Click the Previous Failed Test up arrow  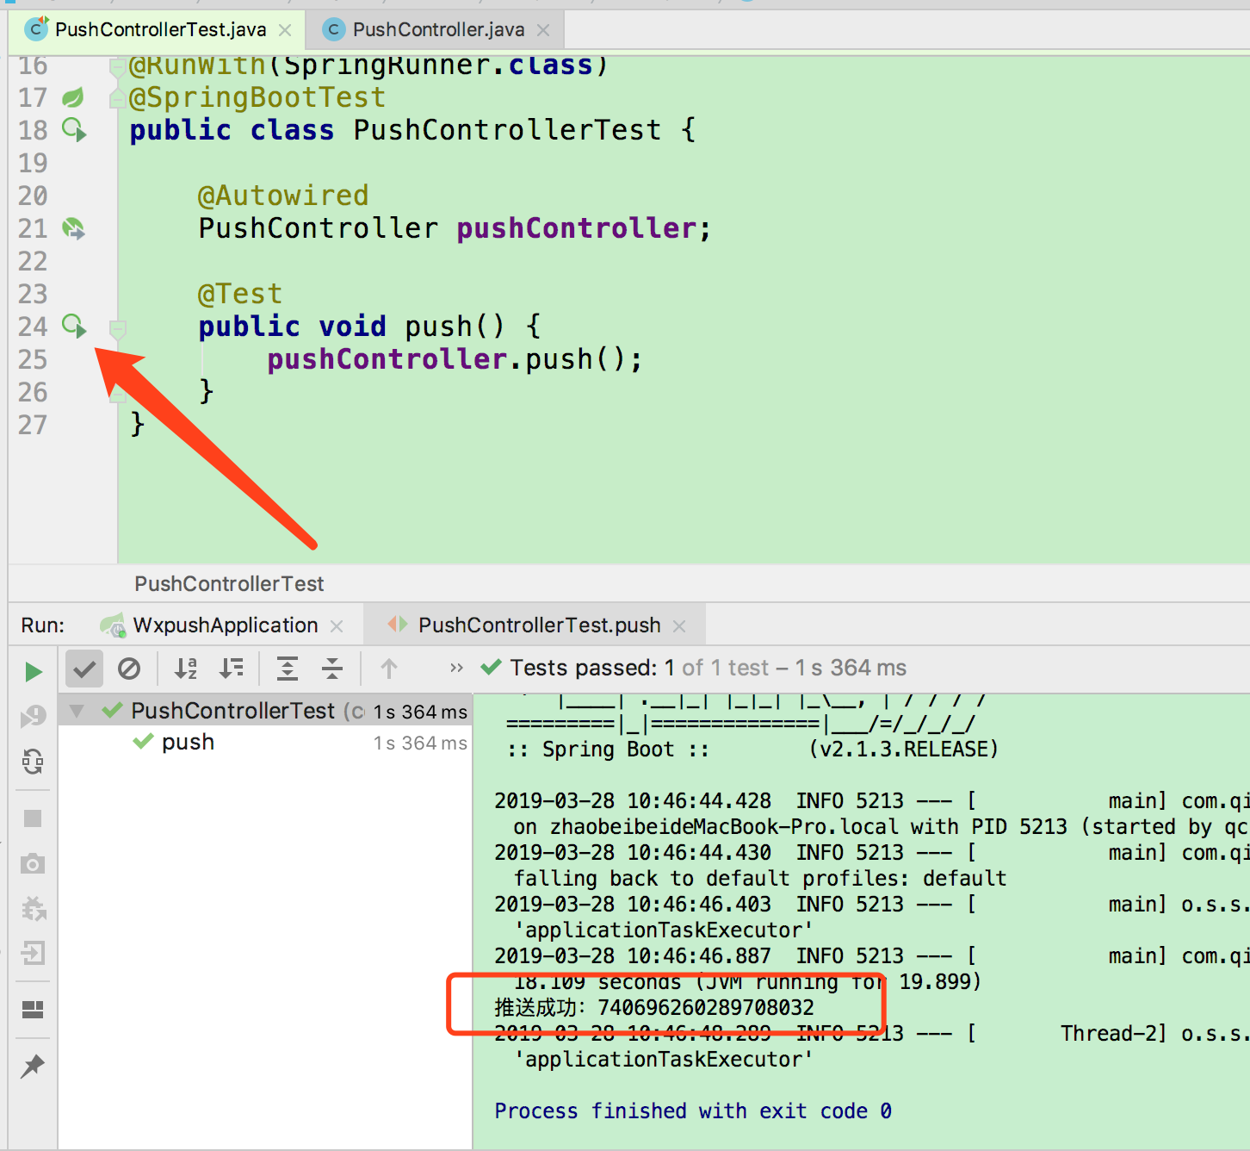pos(389,669)
